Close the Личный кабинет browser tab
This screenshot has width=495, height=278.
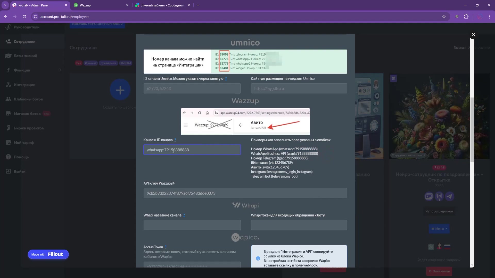point(189,5)
